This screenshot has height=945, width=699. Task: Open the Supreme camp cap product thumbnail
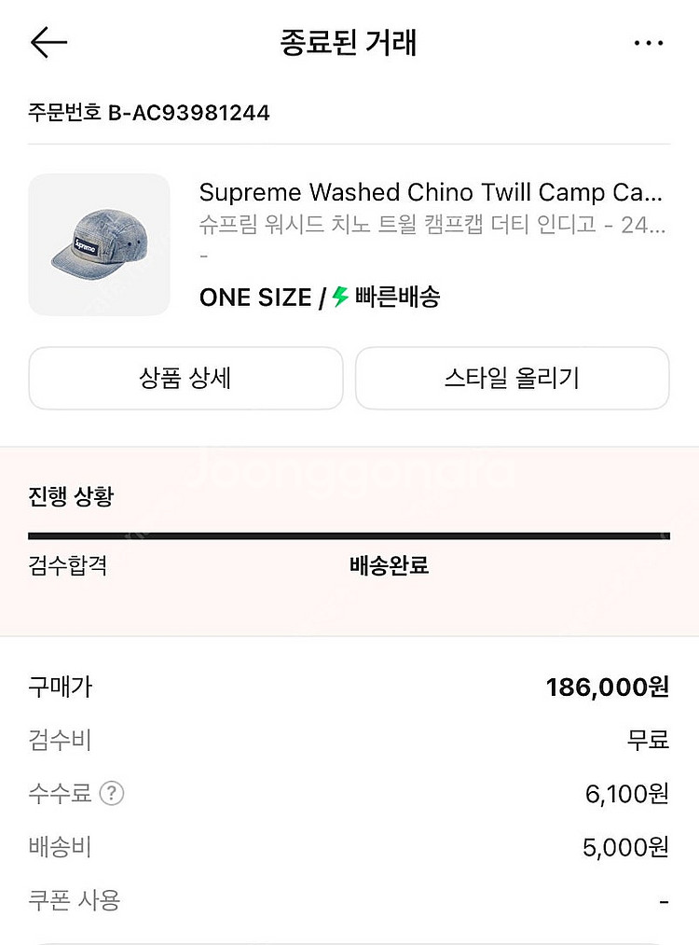(100, 244)
